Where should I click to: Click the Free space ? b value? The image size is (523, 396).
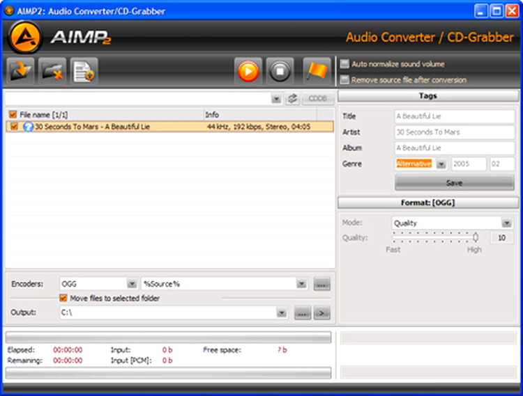[282, 350]
